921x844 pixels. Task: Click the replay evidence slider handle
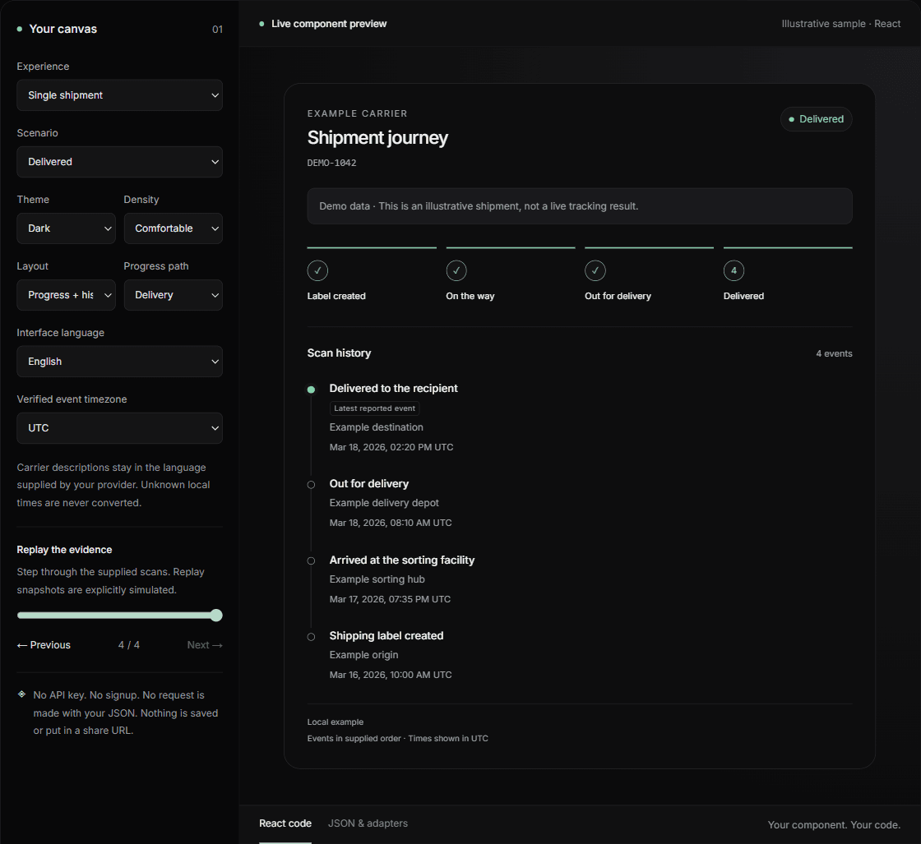216,615
